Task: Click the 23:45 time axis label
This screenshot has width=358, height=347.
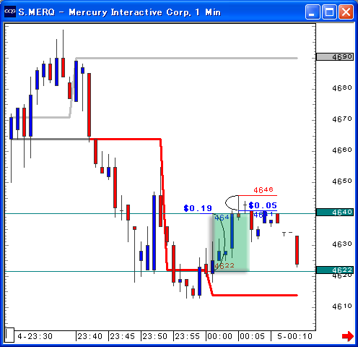Action: pyautogui.click(x=123, y=336)
